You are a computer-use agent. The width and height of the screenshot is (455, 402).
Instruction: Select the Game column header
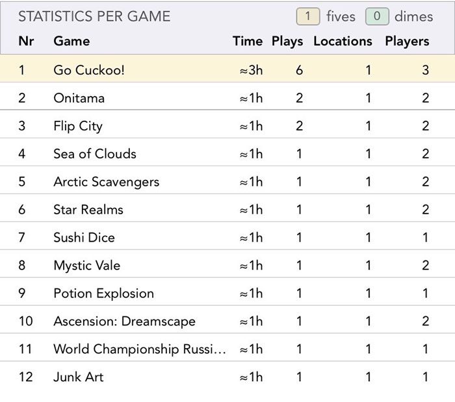(71, 41)
